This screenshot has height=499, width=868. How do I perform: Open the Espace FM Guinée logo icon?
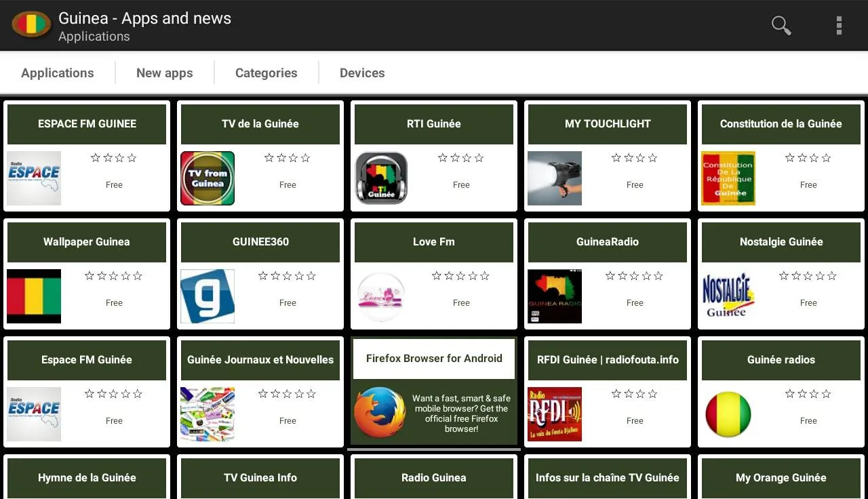34,414
